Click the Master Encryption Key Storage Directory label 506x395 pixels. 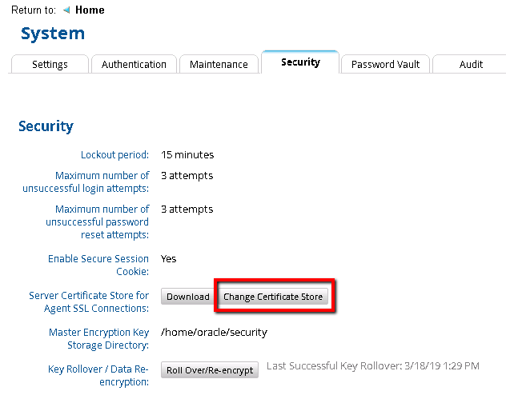98,338
